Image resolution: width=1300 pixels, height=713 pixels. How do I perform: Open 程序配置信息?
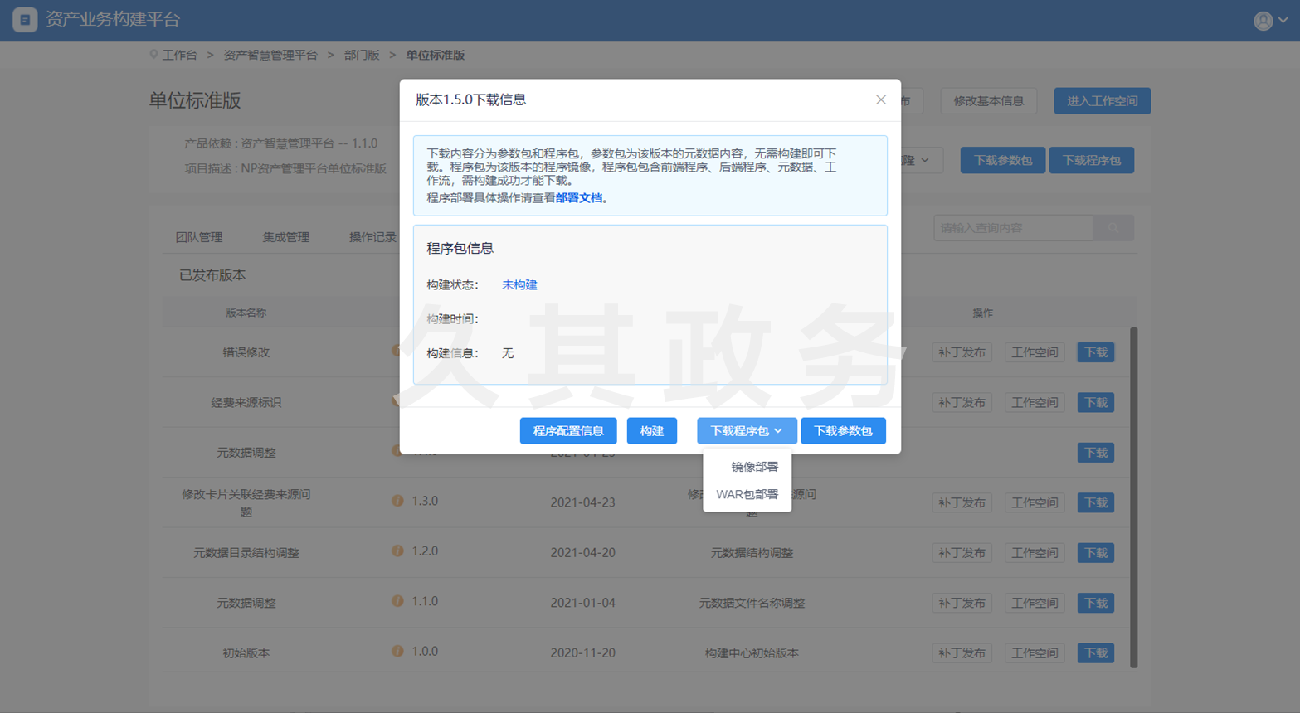(567, 431)
